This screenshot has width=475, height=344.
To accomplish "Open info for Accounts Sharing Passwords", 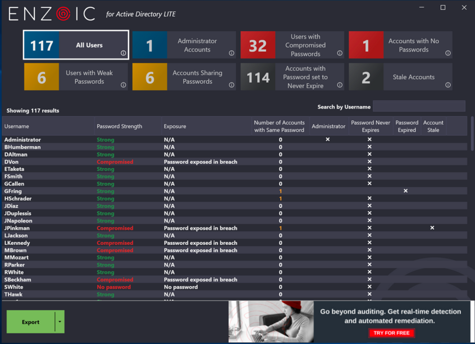I will (x=231, y=85).
